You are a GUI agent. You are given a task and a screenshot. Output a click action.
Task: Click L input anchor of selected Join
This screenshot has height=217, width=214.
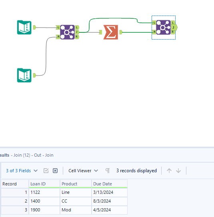[154, 22]
